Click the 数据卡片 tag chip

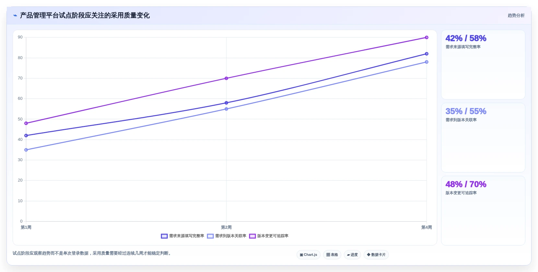pos(376,255)
